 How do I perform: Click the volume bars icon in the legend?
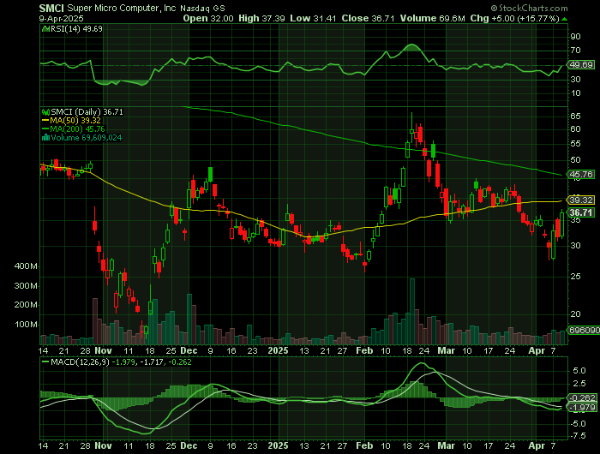pyautogui.click(x=45, y=138)
